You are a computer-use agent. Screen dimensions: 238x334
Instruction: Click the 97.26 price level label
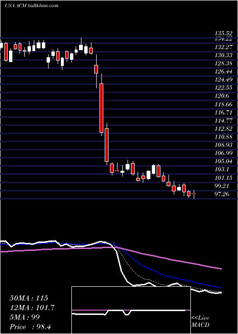[222, 194]
